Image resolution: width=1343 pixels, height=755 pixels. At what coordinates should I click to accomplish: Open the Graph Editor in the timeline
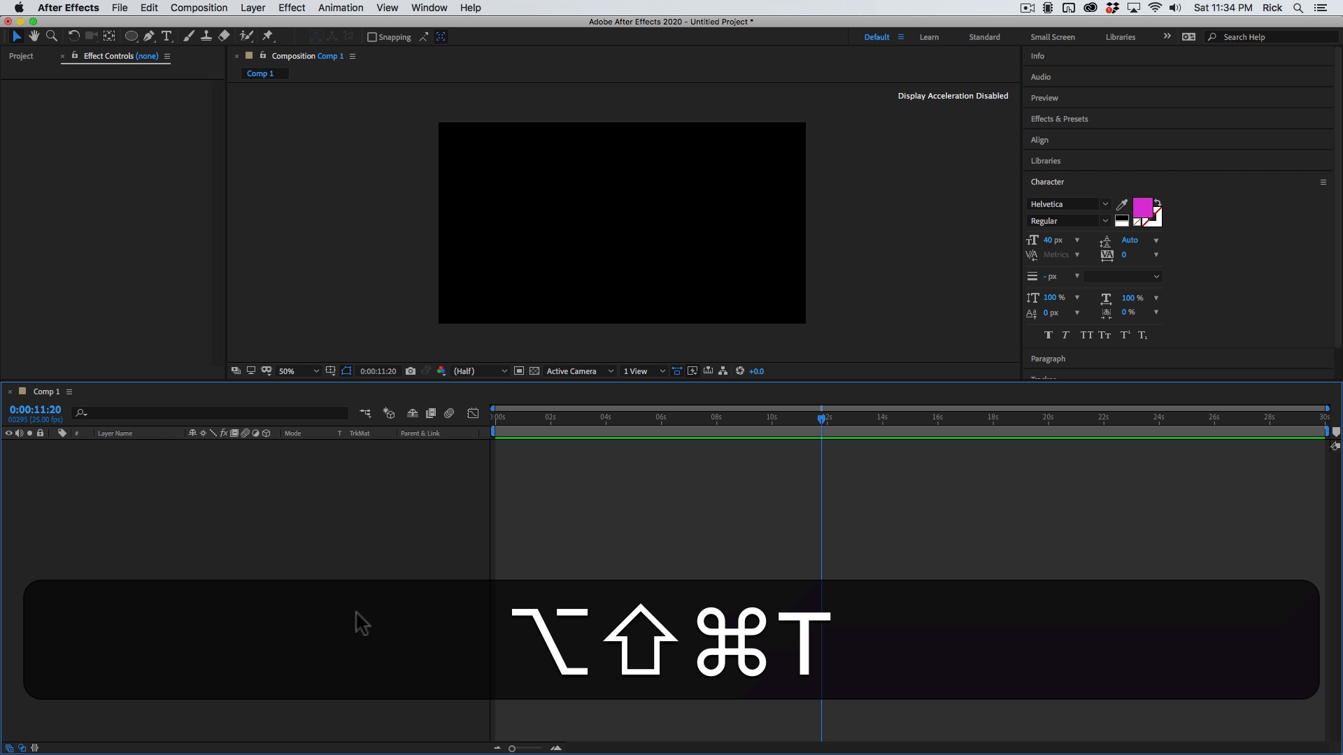tap(473, 413)
